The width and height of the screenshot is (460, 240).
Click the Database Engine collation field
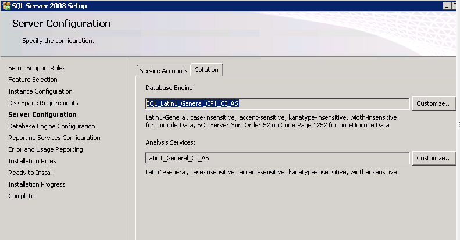(277, 103)
